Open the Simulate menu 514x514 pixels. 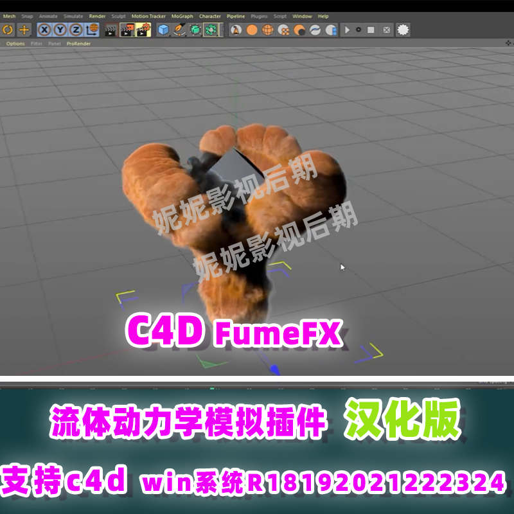pyautogui.click(x=73, y=16)
